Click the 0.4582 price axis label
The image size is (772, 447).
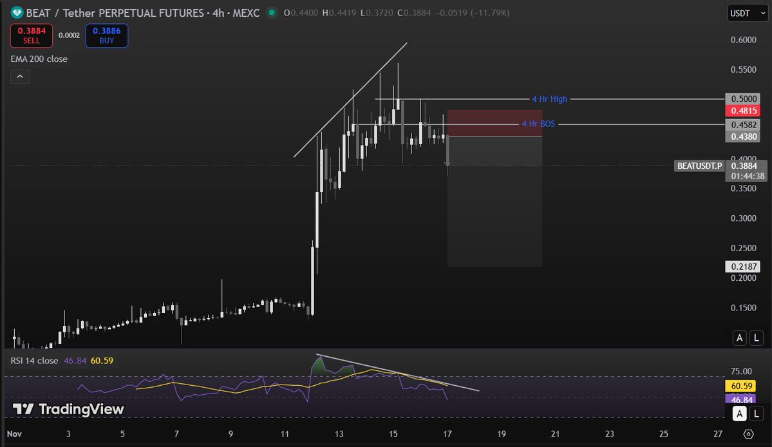pos(744,124)
